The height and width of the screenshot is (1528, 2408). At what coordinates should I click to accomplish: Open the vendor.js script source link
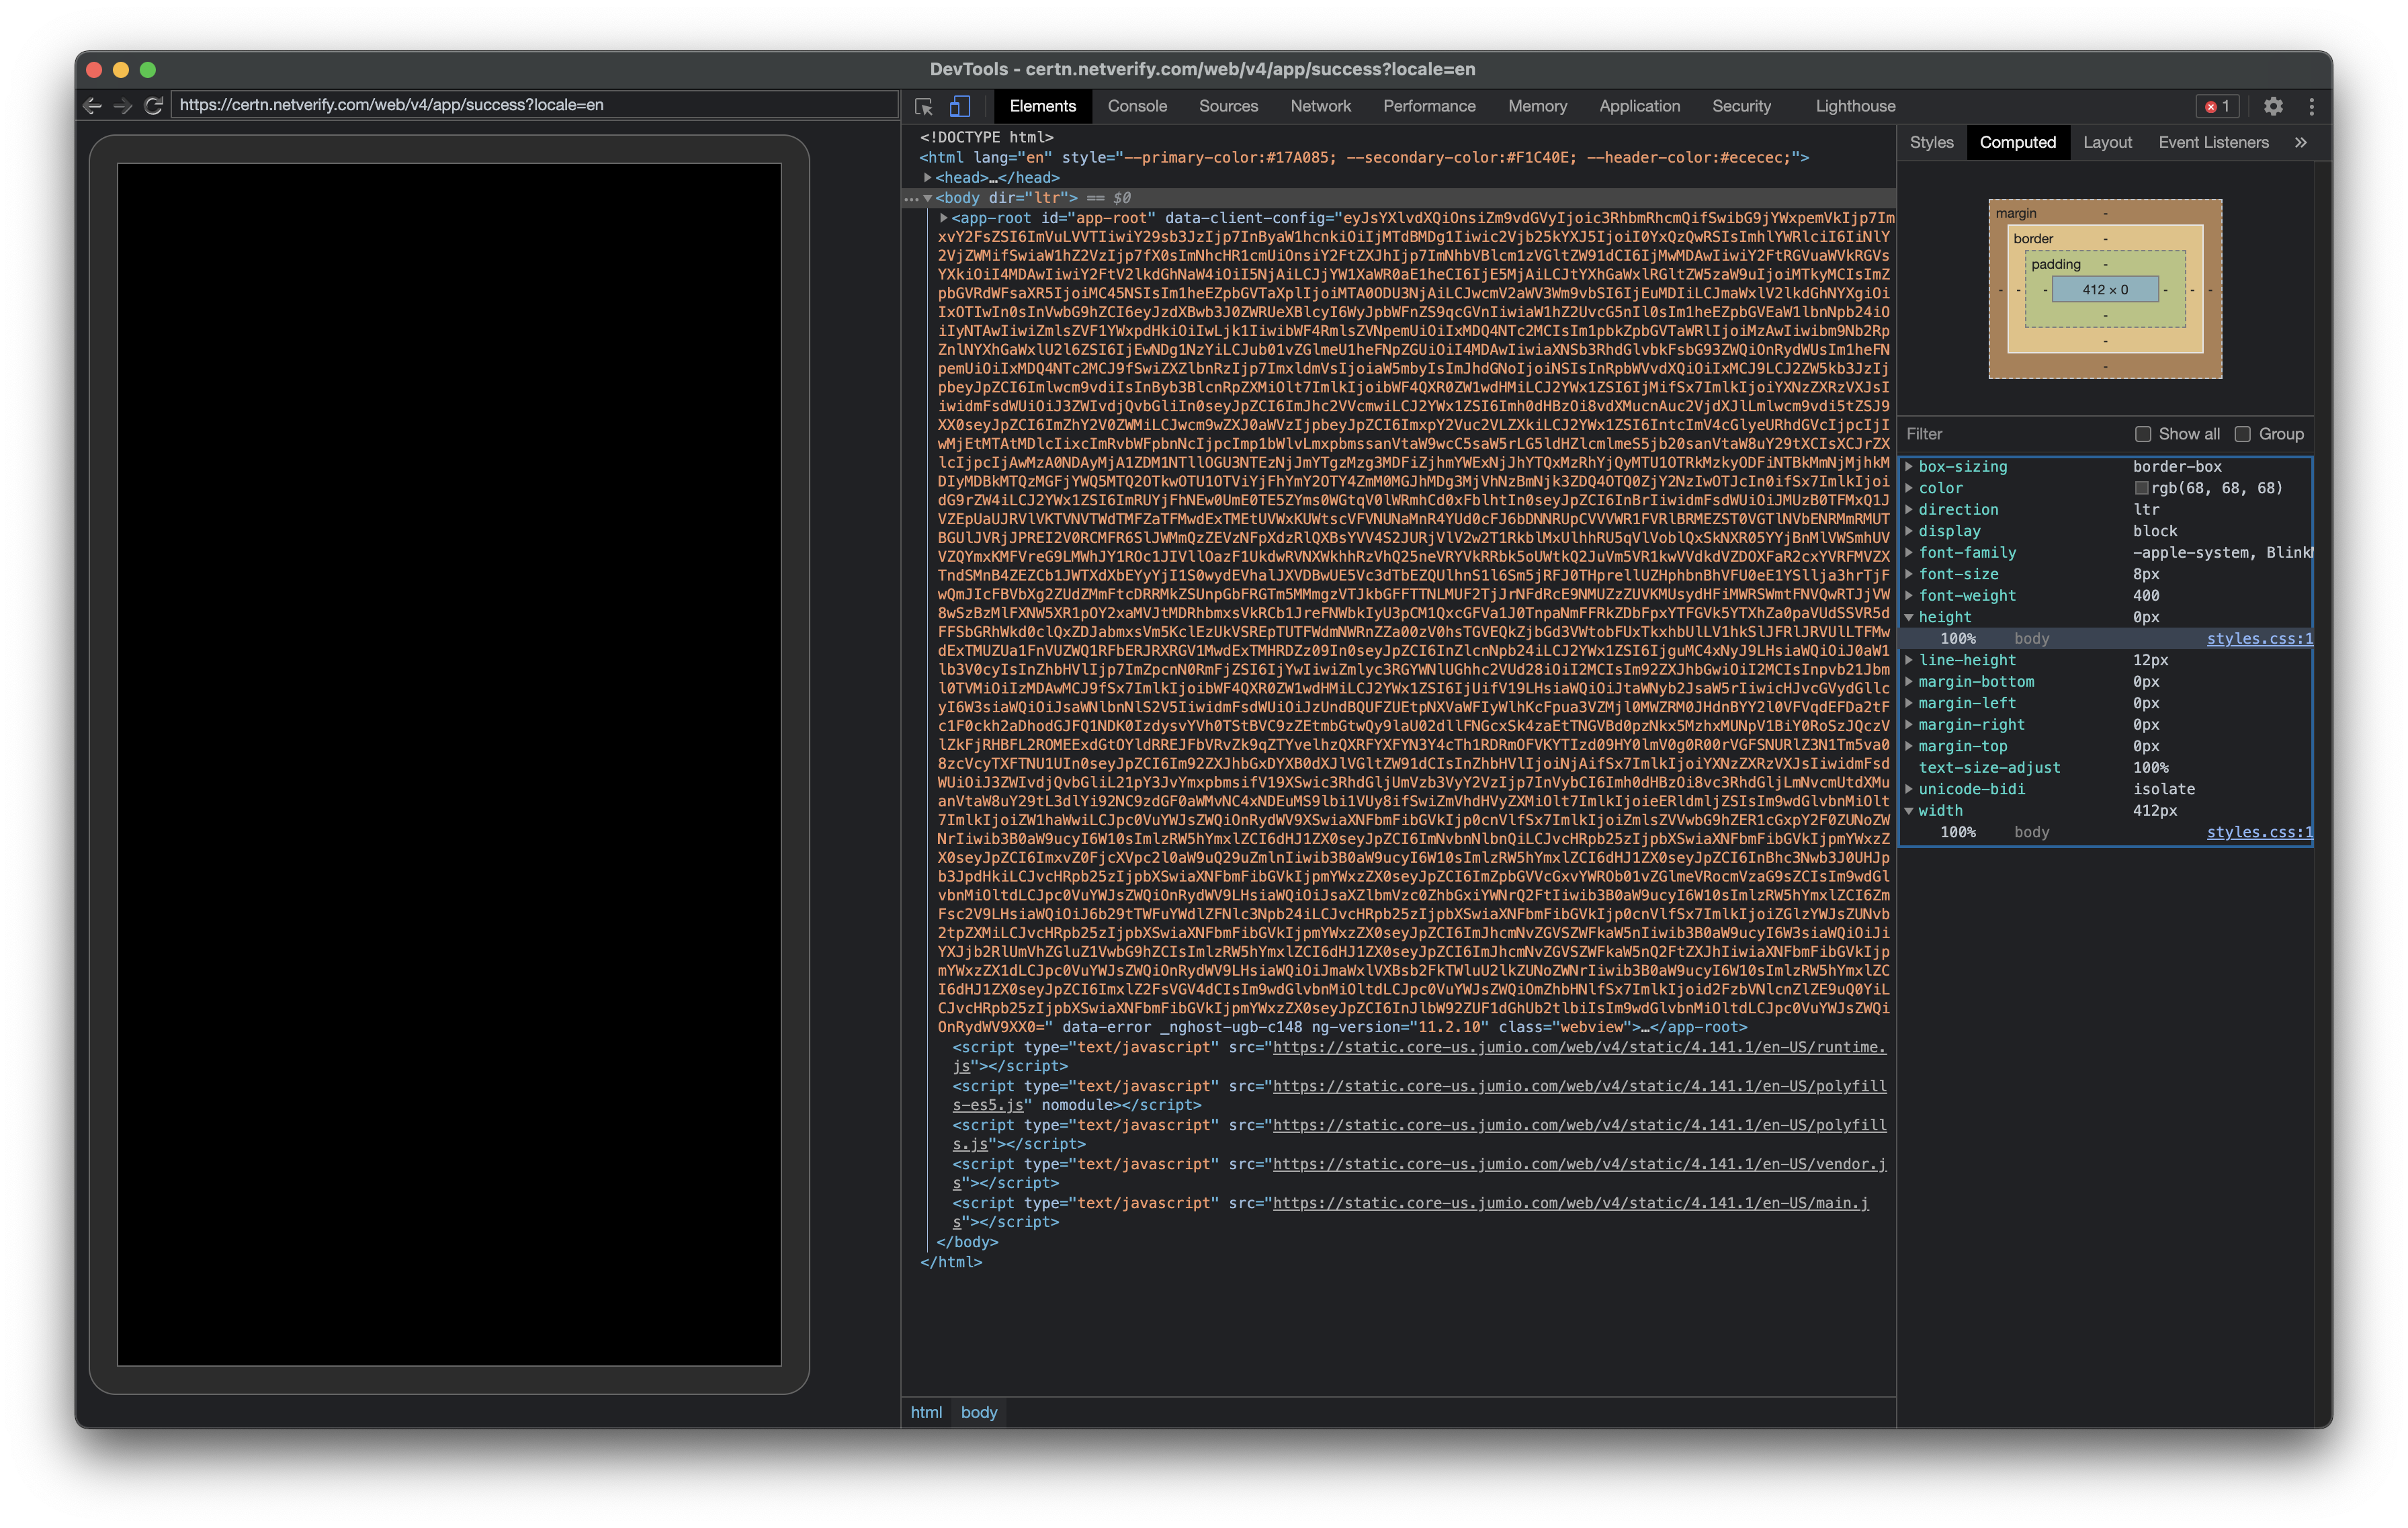1580,1164
